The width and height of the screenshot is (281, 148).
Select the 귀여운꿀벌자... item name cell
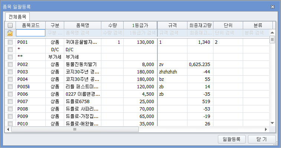[x=83, y=42]
